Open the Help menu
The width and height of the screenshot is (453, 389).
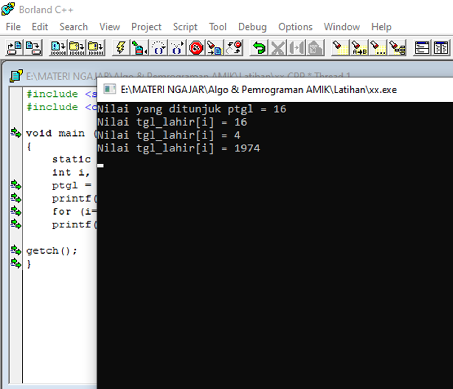381,27
